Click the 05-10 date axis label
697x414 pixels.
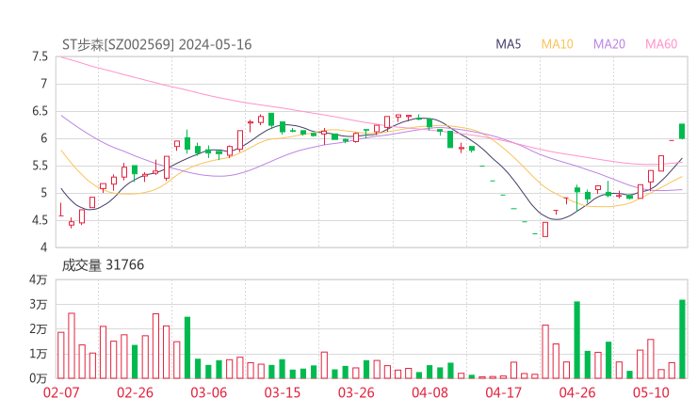[651, 392]
